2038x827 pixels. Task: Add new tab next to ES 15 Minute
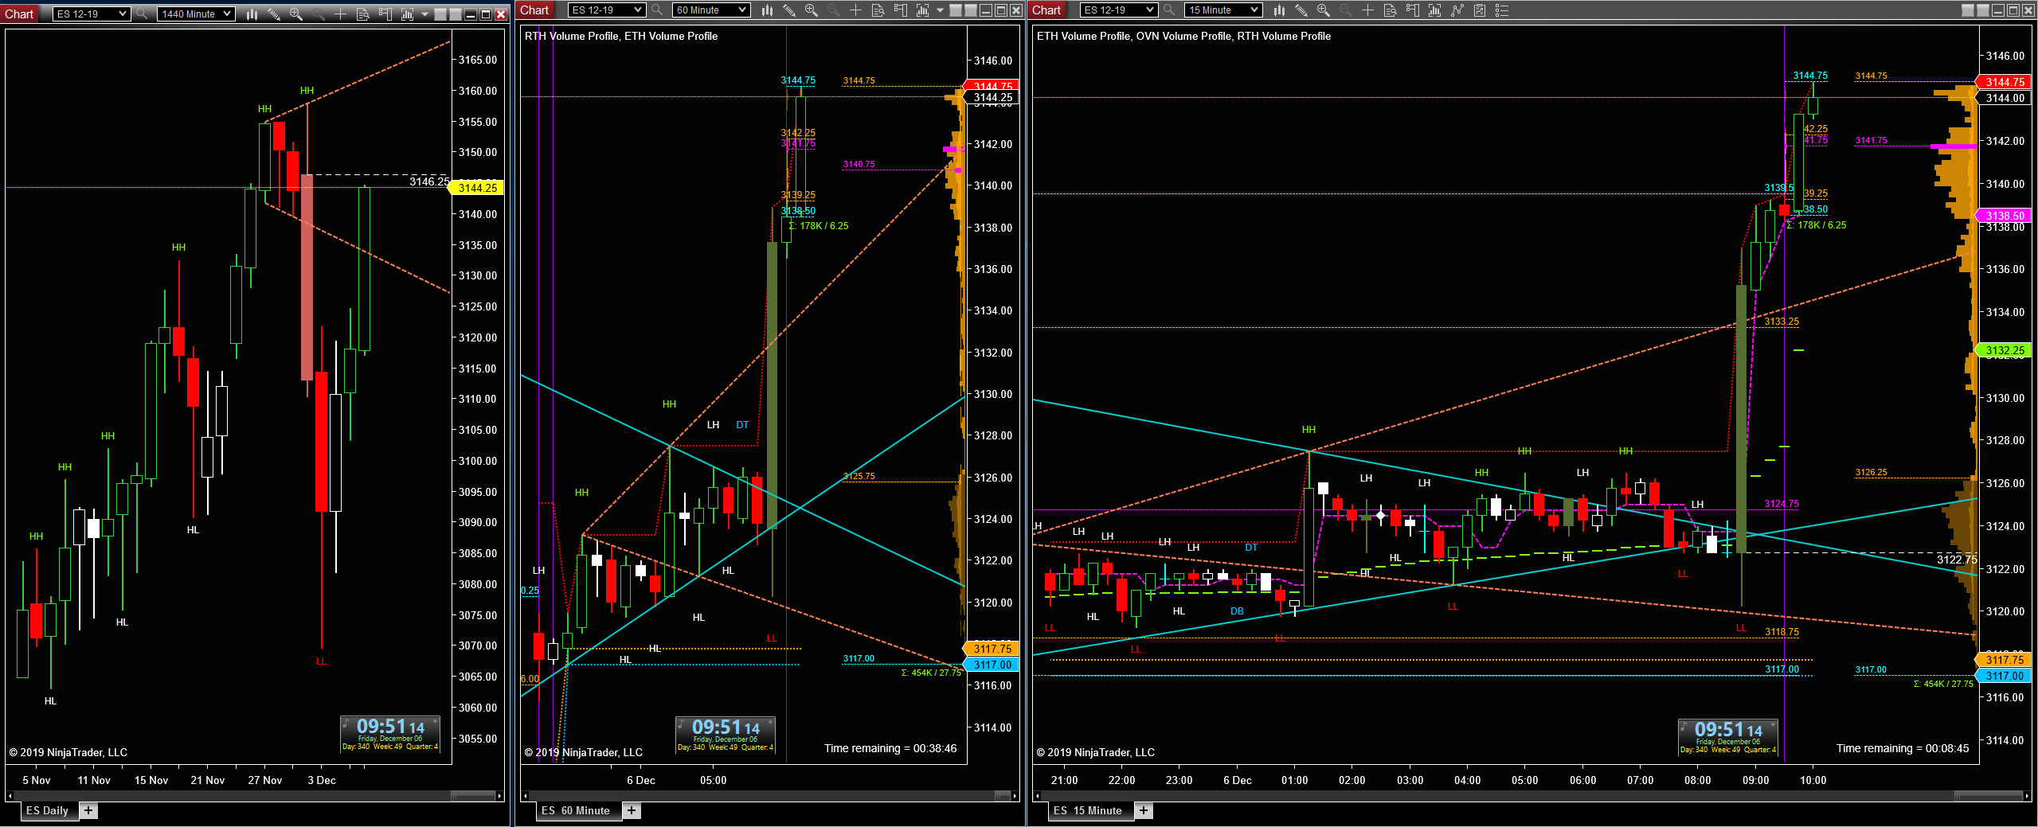click(1144, 810)
